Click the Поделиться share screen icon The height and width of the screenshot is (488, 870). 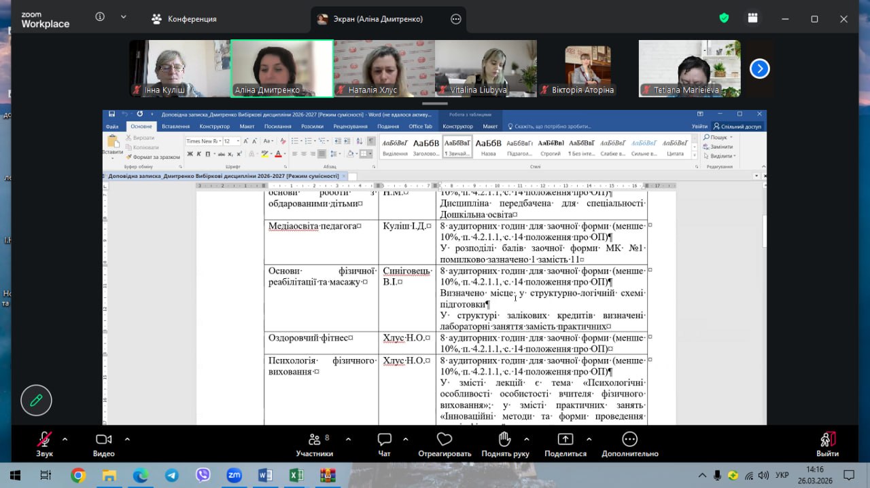pos(565,440)
